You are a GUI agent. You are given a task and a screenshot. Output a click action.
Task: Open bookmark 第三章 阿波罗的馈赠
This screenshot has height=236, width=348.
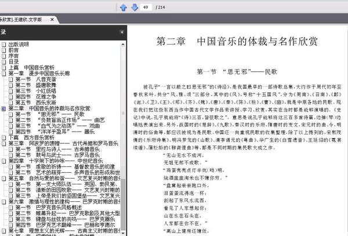point(63,143)
